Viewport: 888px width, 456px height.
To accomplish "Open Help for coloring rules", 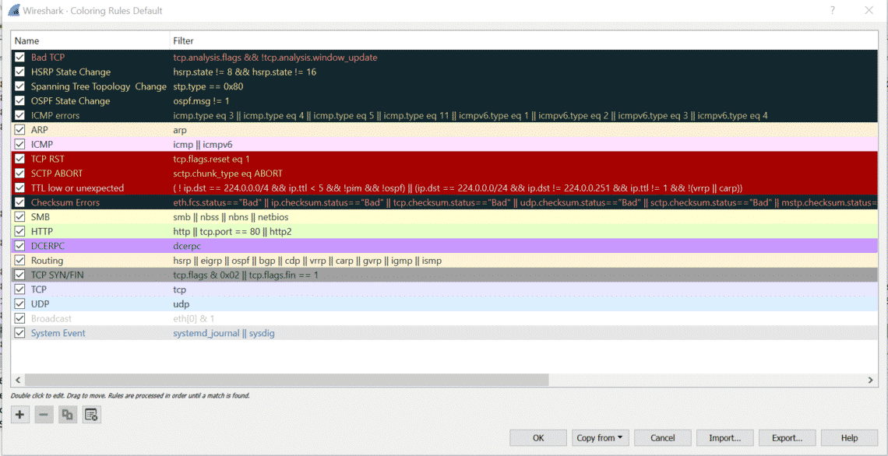I will click(850, 438).
